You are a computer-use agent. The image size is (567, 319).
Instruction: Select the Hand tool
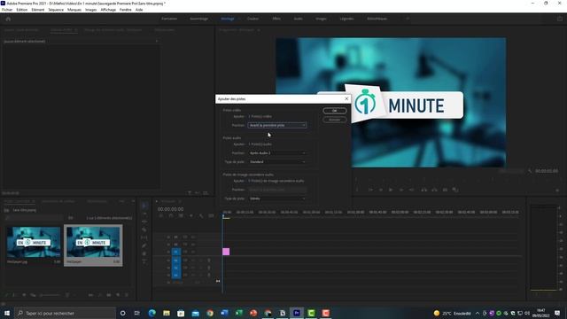tap(144, 253)
